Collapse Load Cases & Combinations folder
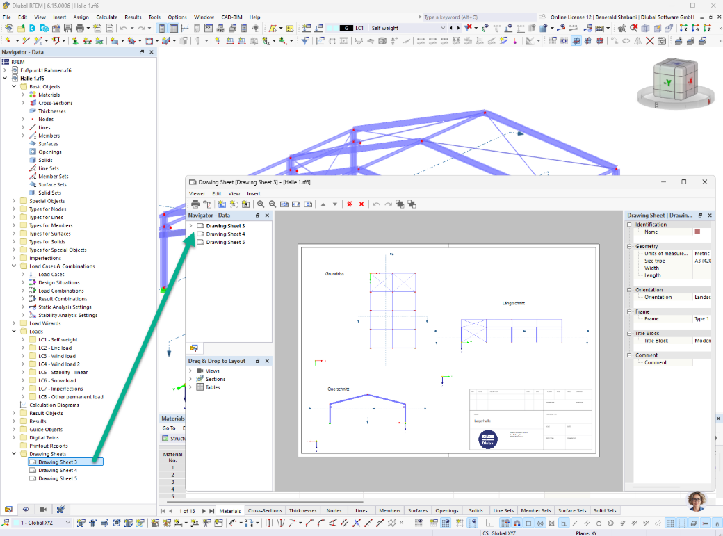 (x=14, y=266)
